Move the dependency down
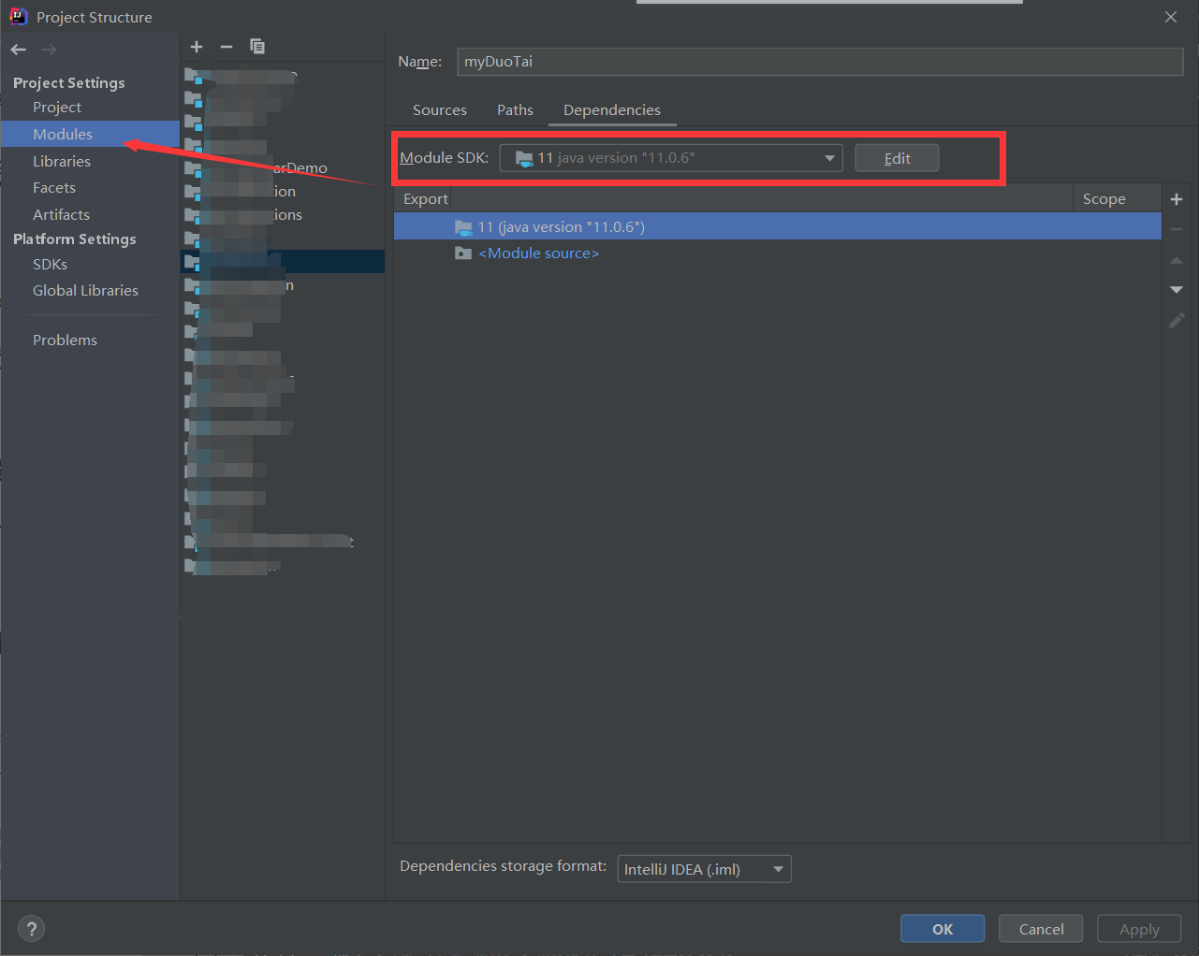 pyautogui.click(x=1177, y=290)
